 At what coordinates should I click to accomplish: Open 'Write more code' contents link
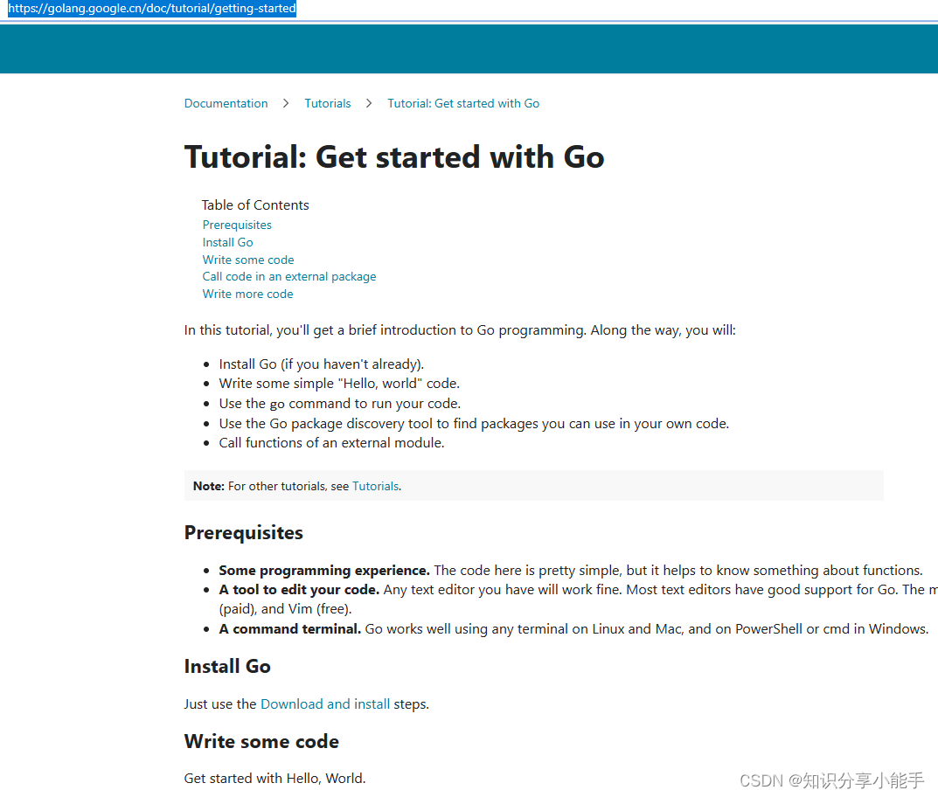(247, 295)
